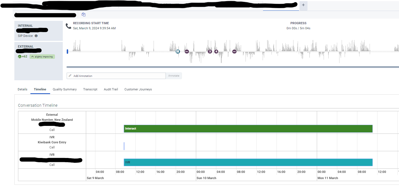Select sentiment marker numbered 3 on waveform
Screen dimensions: 399x187
[x=209, y=52]
